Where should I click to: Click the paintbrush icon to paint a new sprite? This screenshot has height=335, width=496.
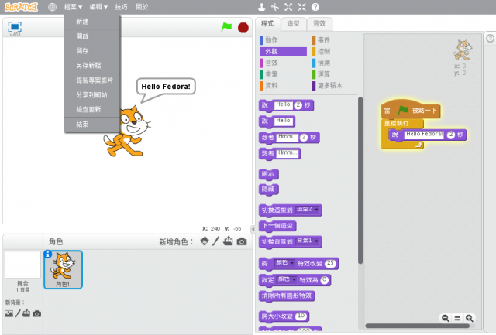pos(216,241)
